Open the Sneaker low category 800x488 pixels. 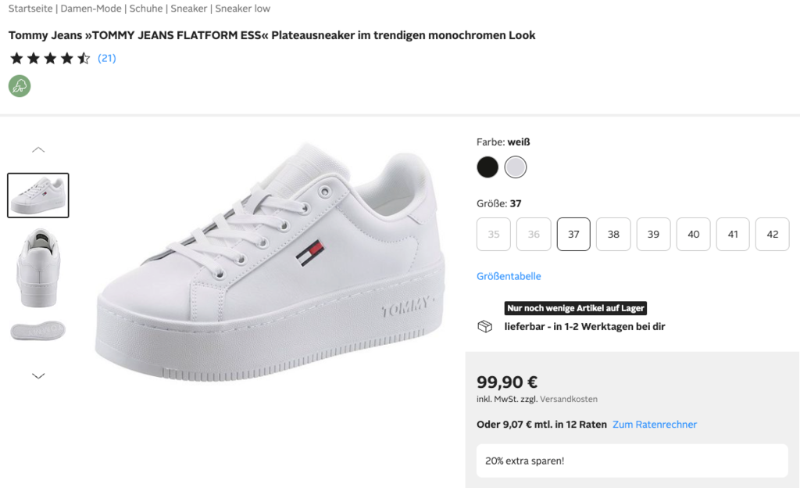click(x=244, y=8)
